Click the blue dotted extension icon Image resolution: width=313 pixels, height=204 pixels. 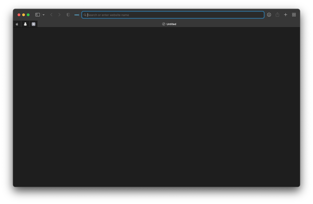coord(76,14)
